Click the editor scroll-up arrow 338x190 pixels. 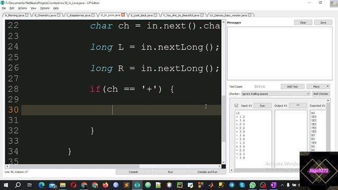click(223, 22)
